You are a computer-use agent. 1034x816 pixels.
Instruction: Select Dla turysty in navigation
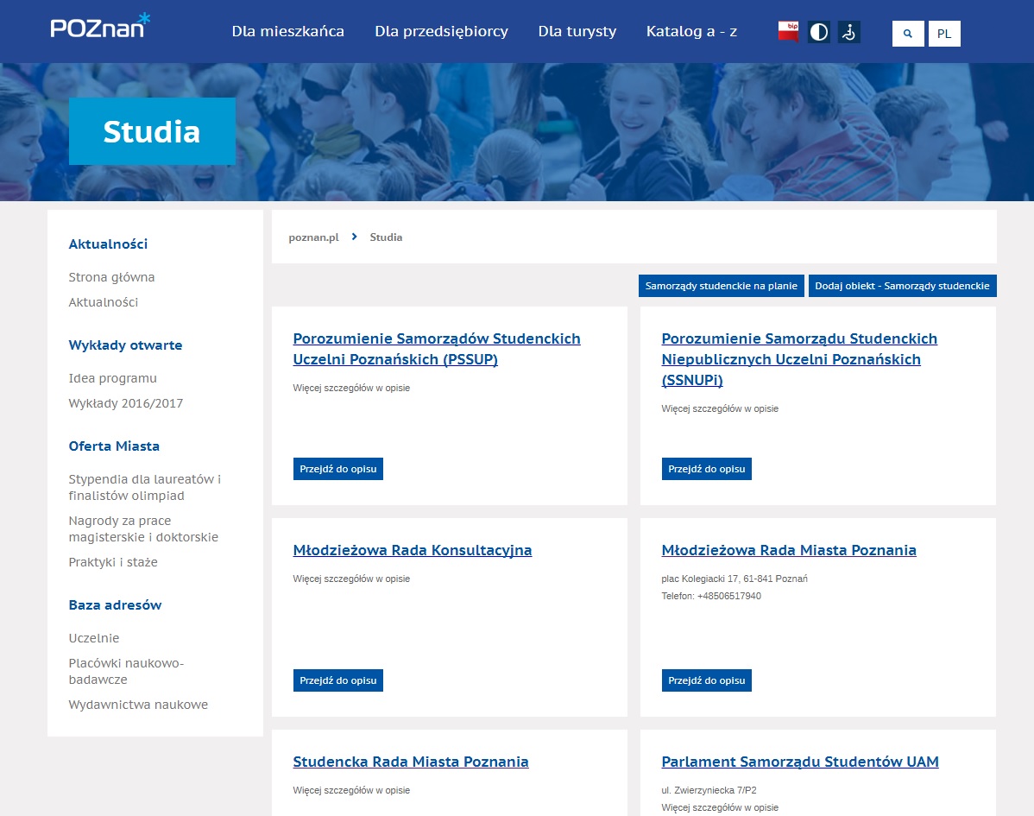[577, 31]
